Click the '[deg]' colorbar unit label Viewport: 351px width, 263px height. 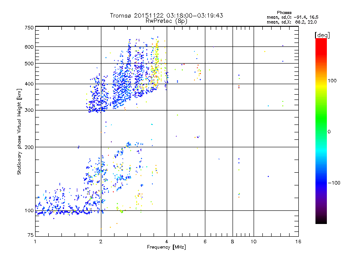pyautogui.click(x=322, y=35)
